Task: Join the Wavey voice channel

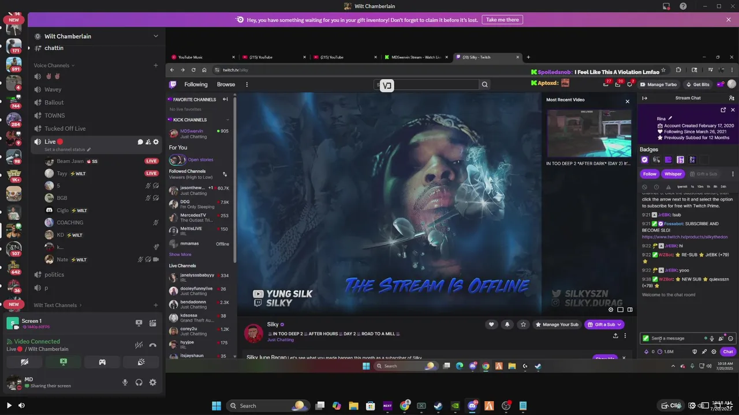Action: [x=96, y=89]
